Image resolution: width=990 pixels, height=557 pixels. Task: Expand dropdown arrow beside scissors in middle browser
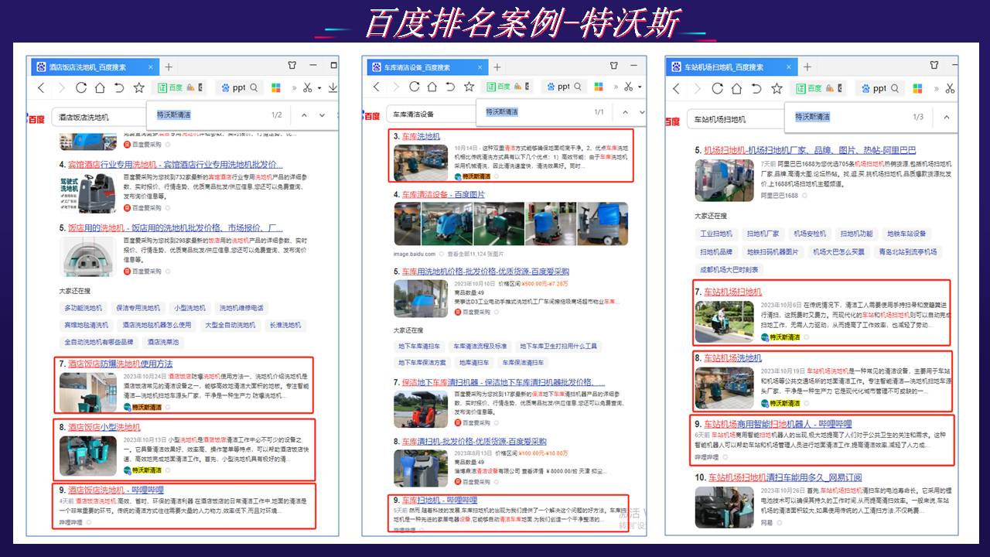[x=640, y=87]
